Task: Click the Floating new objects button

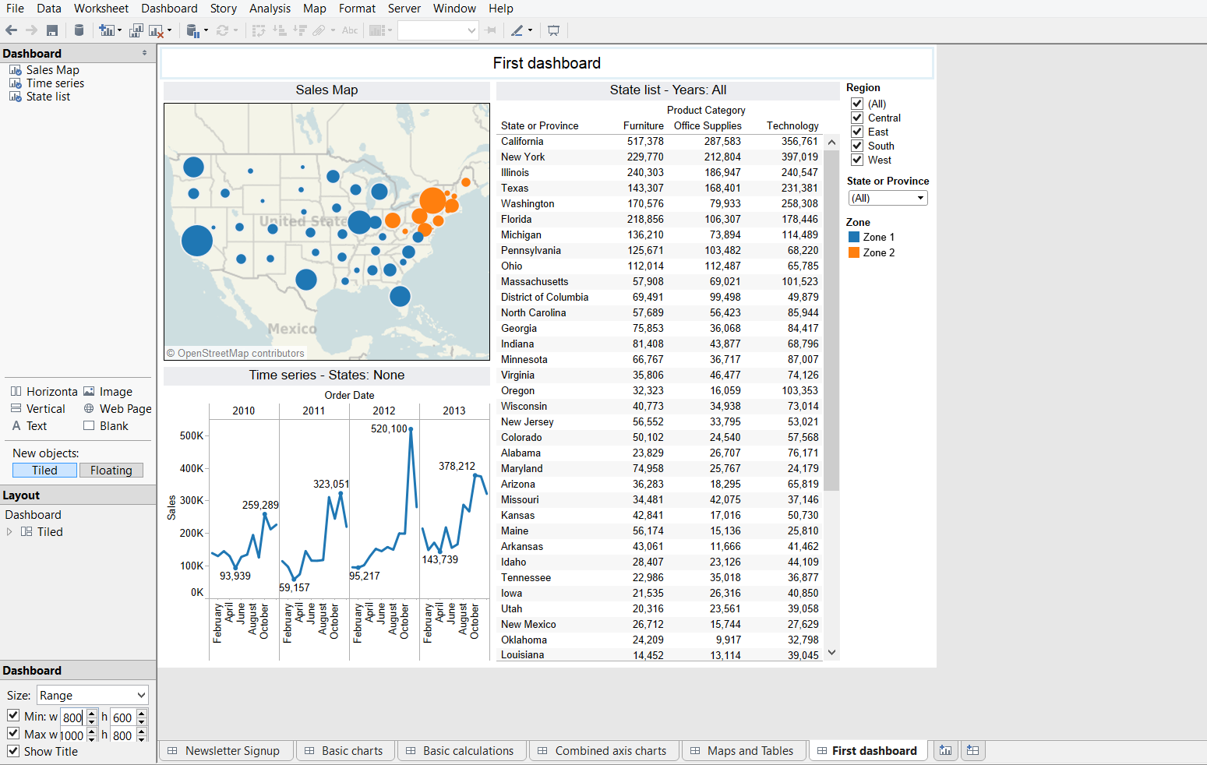Action: (x=111, y=471)
